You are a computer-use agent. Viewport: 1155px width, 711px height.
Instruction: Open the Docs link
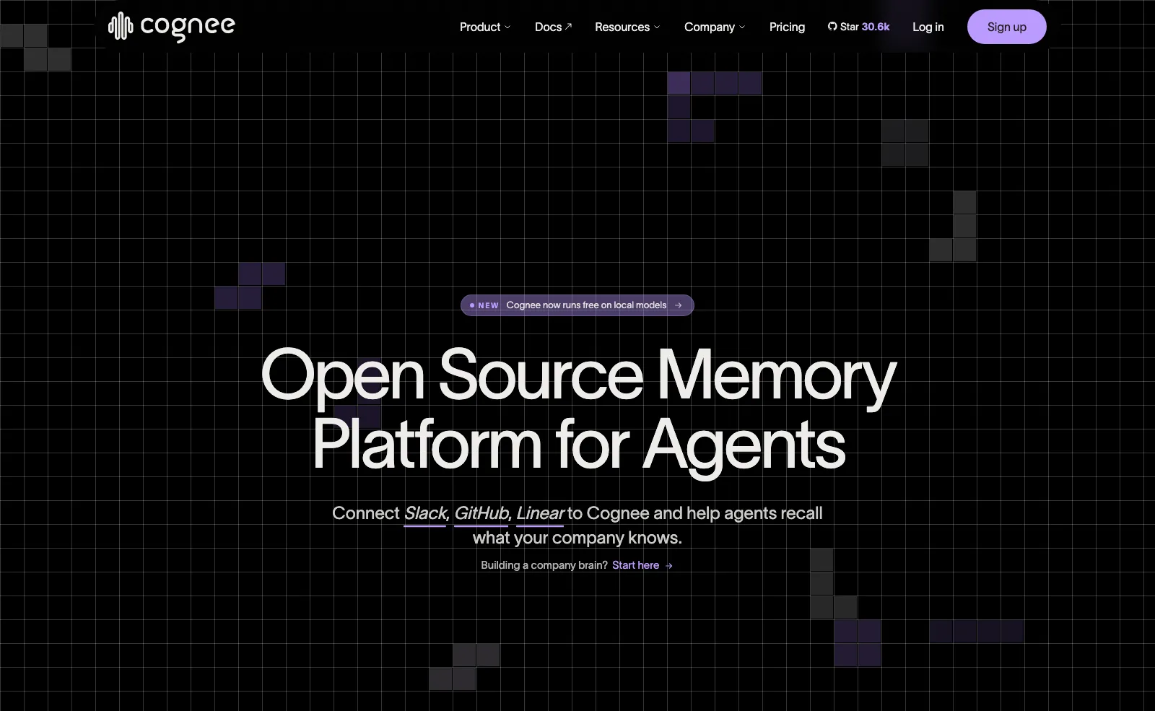tap(553, 27)
